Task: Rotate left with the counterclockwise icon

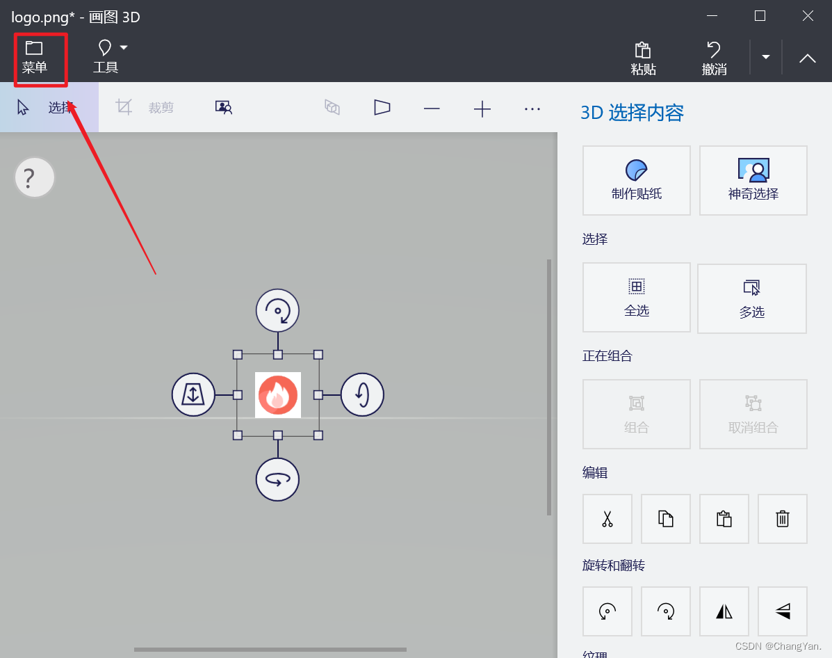Action: coord(607,611)
